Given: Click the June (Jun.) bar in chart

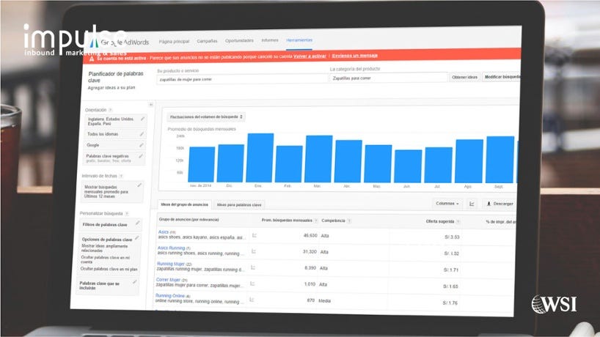Looking at the screenshot, I should 408,166.
